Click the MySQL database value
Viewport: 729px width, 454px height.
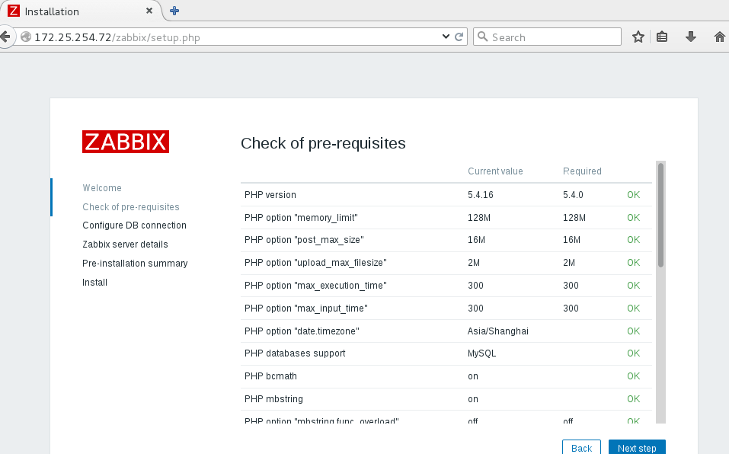(481, 353)
